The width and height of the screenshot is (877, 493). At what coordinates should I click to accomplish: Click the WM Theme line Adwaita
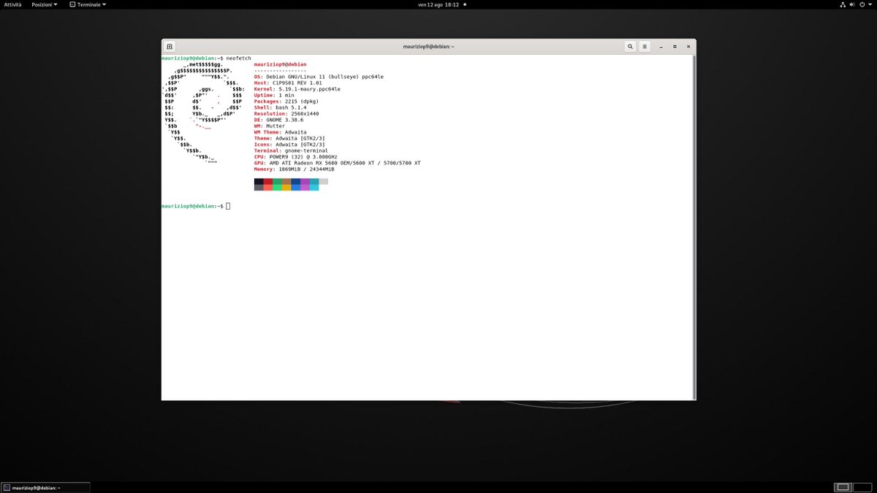(x=281, y=132)
